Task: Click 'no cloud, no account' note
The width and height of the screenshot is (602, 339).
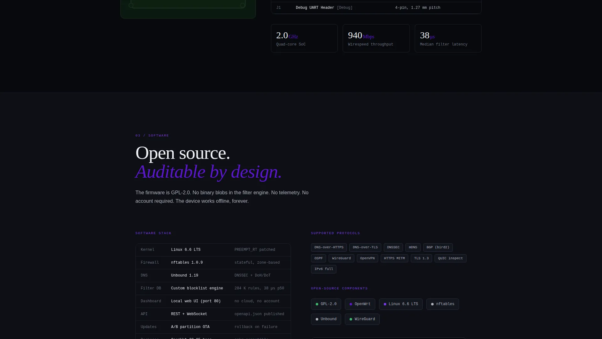Action: [257, 301]
